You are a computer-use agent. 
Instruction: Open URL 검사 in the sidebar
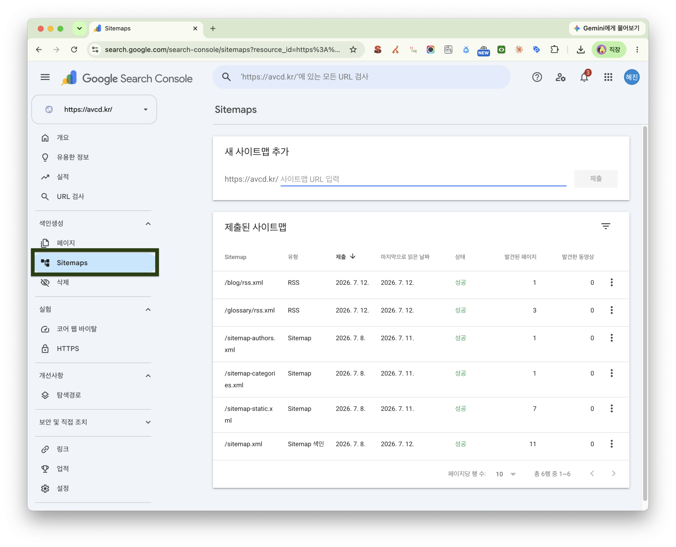coord(94,197)
